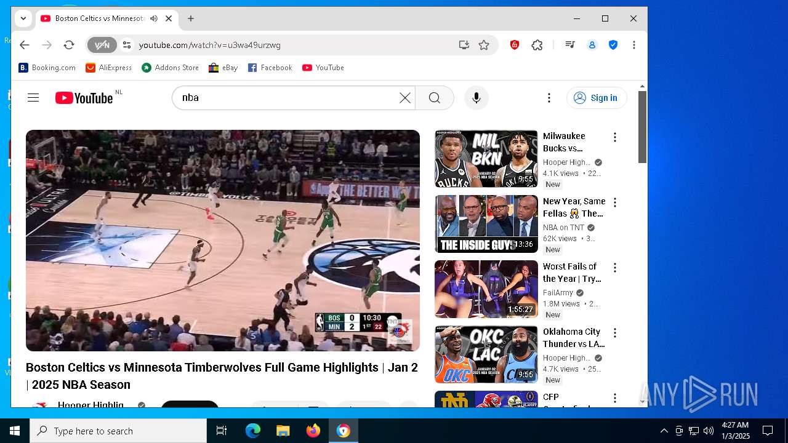This screenshot has width=788, height=443.
Task: Open options for New Year Same Fellas video
Action: click(614, 202)
